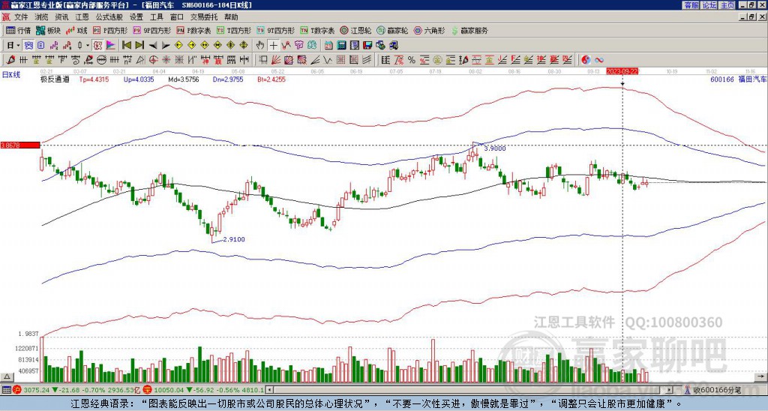Click the red pencil drawing tool
768x411 pixels.
pyautogui.click(x=9, y=60)
